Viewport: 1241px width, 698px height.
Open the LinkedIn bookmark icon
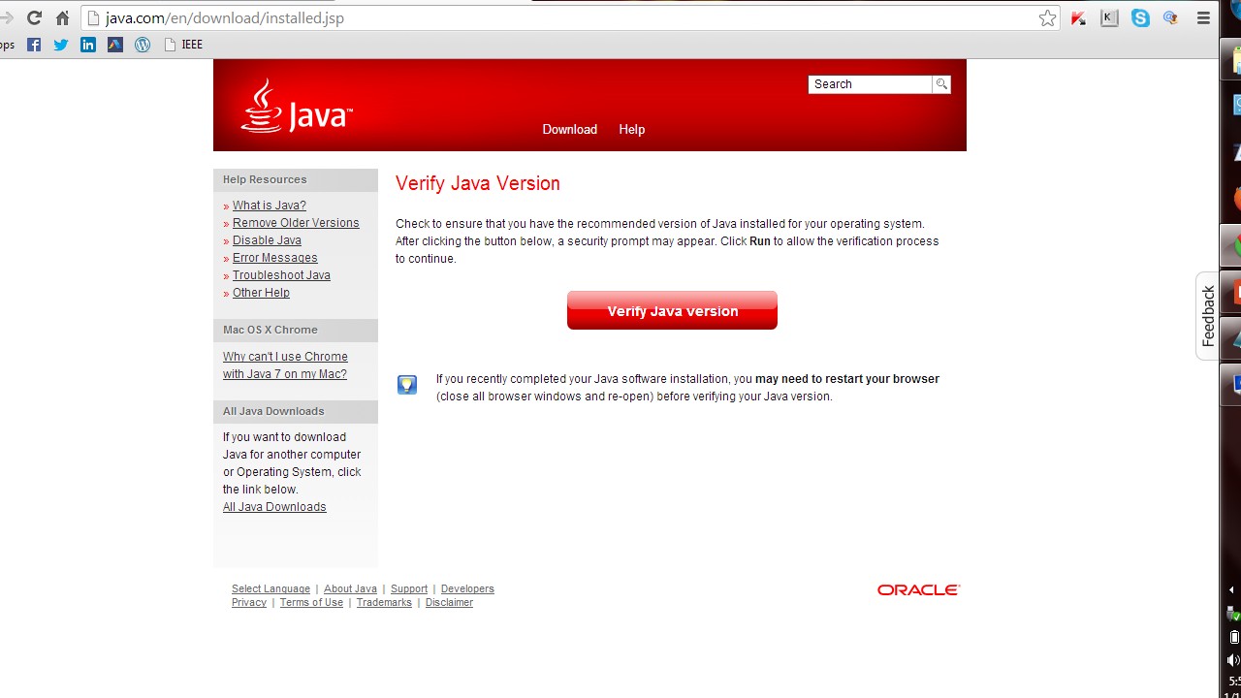click(x=88, y=45)
